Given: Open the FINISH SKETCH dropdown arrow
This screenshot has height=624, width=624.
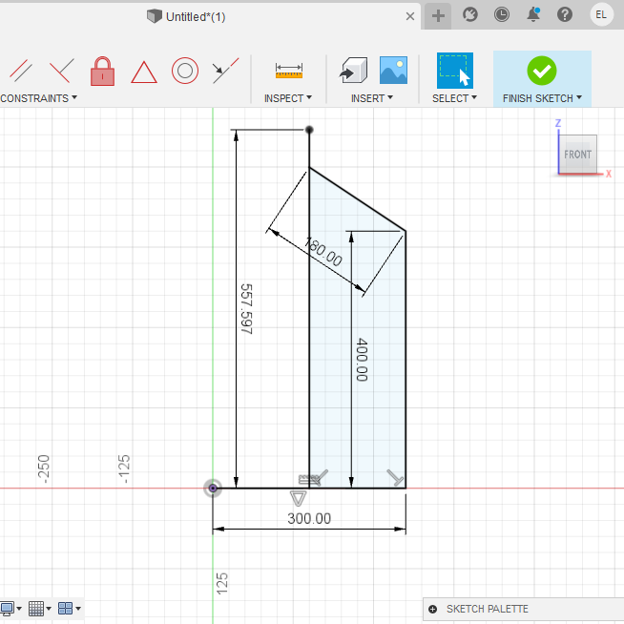Looking at the screenshot, I should 579,97.
